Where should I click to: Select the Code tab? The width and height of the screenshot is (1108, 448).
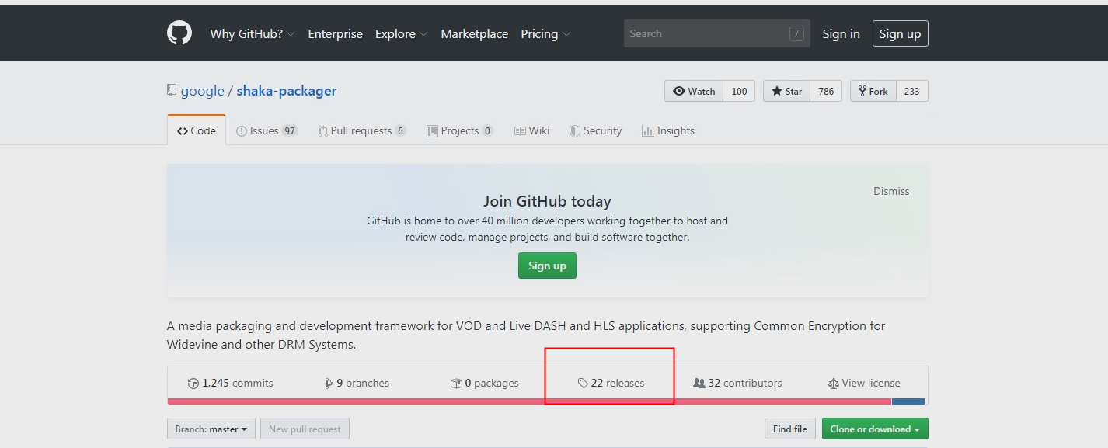click(197, 130)
